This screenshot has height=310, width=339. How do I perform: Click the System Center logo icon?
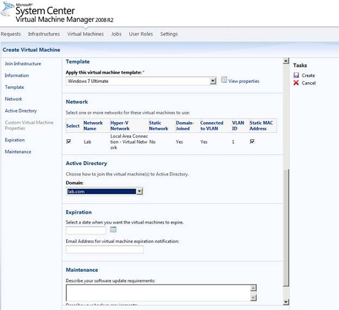[x=7, y=8]
